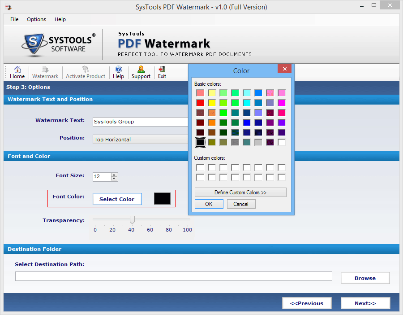The width and height of the screenshot is (403, 315).
Task: Select the black basic color swatch
Action: (x=200, y=142)
